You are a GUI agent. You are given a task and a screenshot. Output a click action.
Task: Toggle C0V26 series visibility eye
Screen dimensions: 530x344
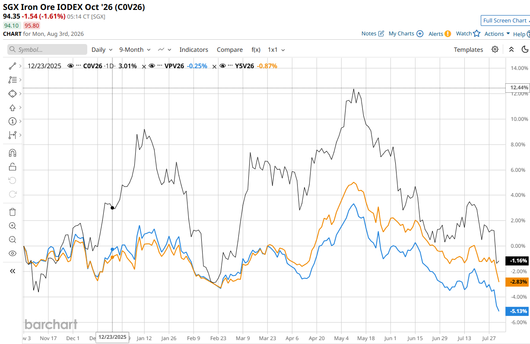(71, 66)
